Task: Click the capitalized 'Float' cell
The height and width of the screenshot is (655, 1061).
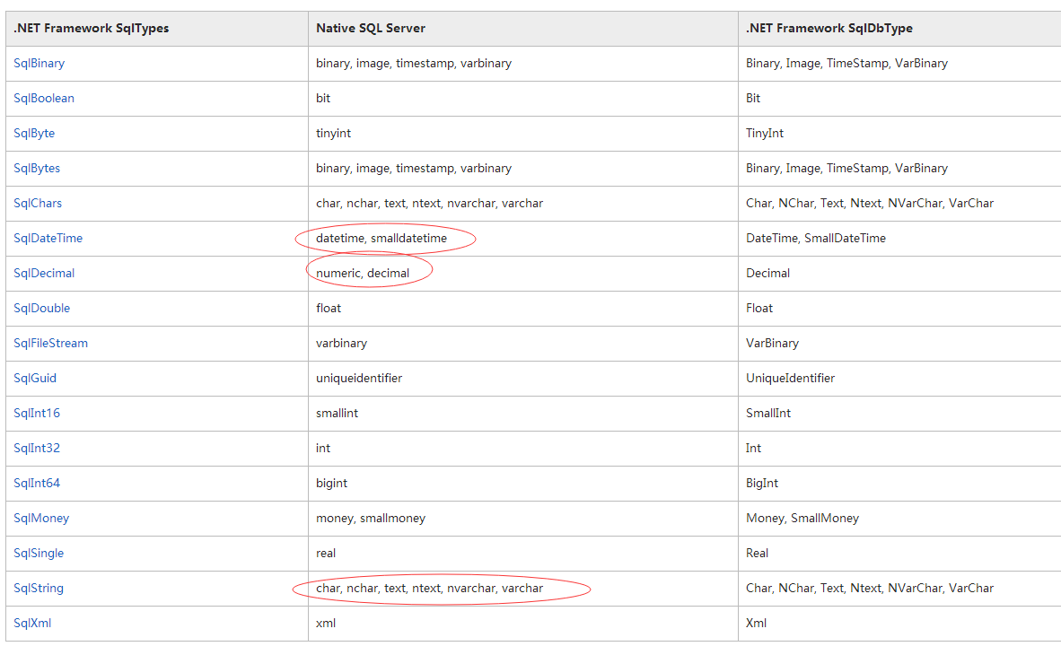Action: pyautogui.click(x=759, y=309)
